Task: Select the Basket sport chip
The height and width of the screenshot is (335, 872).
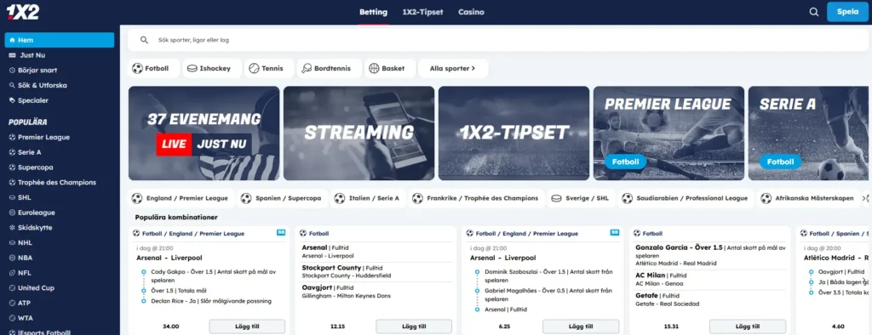Action: pos(390,68)
